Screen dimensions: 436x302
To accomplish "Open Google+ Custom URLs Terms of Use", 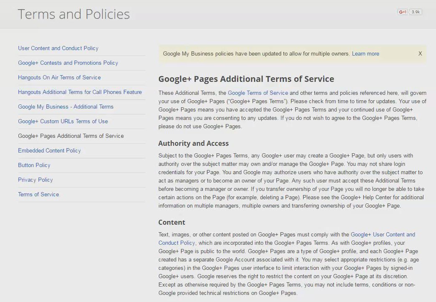I will [x=63, y=122].
